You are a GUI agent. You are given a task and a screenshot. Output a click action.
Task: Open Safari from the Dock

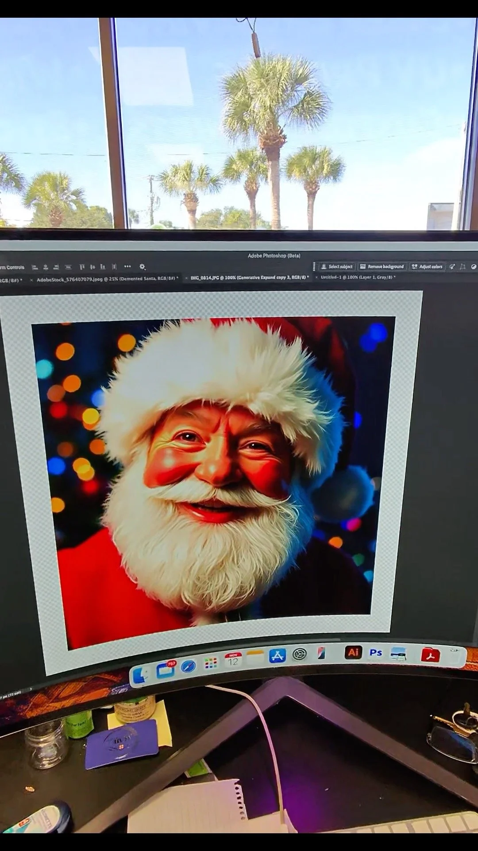pyautogui.click(x=189, y=666)
